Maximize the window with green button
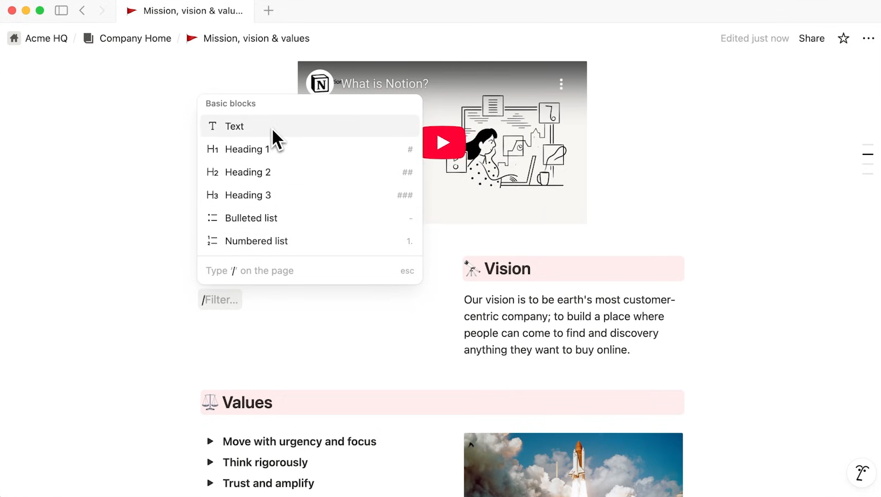881x497 pixels. [40, 10]
